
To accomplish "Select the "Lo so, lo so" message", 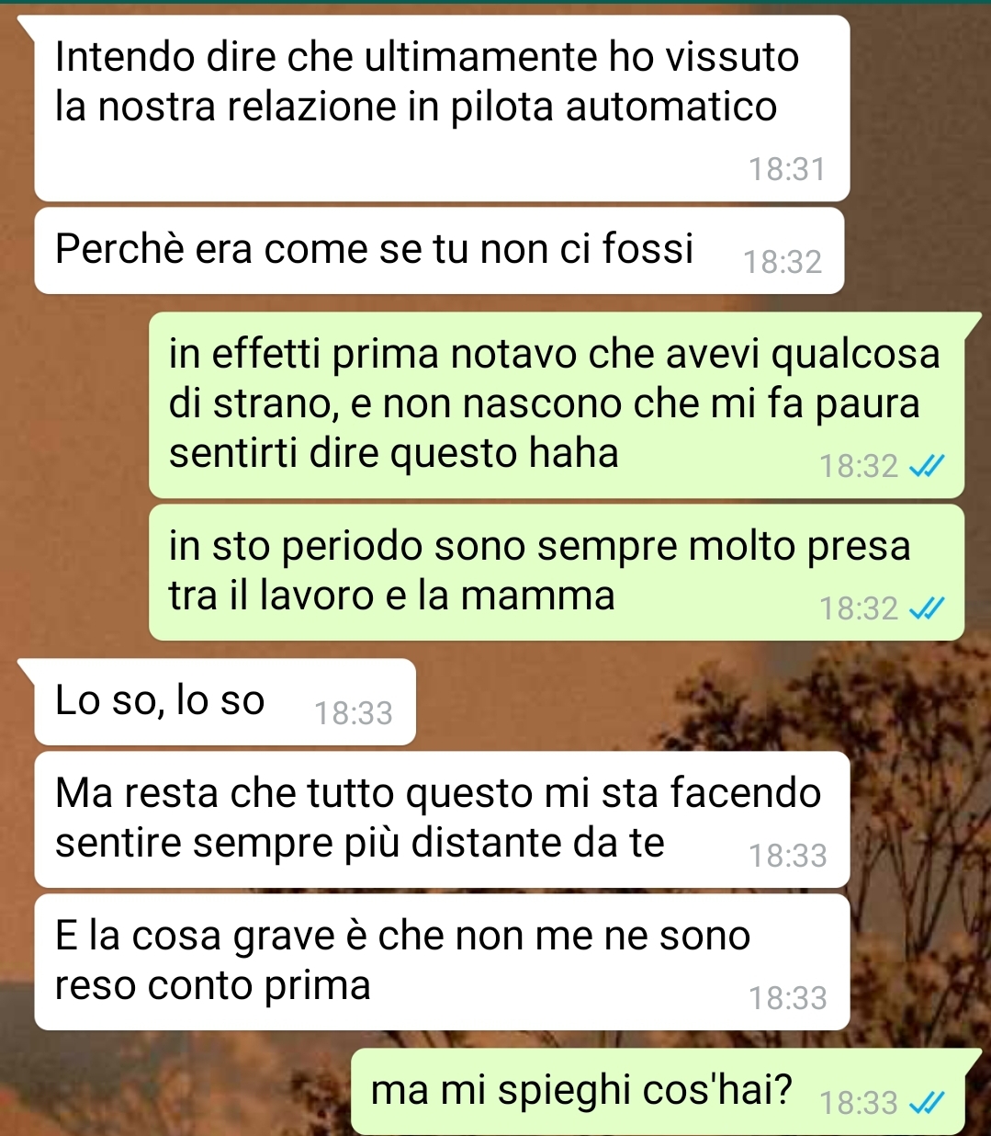I will (x=224, y=702).
